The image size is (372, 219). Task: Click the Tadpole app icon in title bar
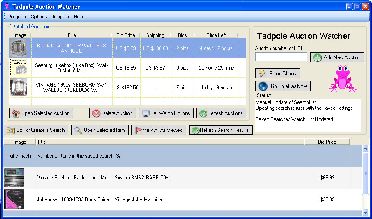coord(7,7)
